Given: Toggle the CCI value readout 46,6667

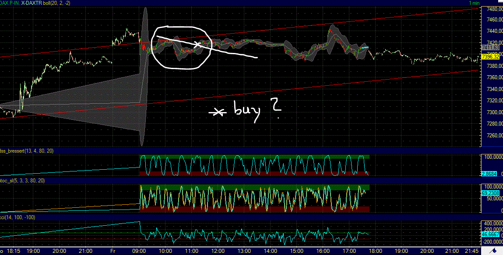Looking at the screenshot, I should click(x=491, y=234).
